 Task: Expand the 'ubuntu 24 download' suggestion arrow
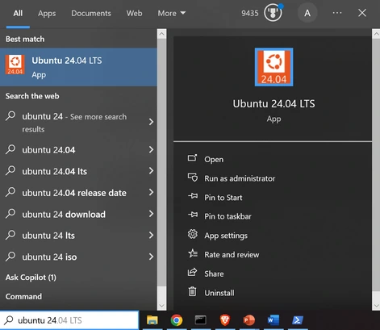pyautogui.click(x=151, y=214)
